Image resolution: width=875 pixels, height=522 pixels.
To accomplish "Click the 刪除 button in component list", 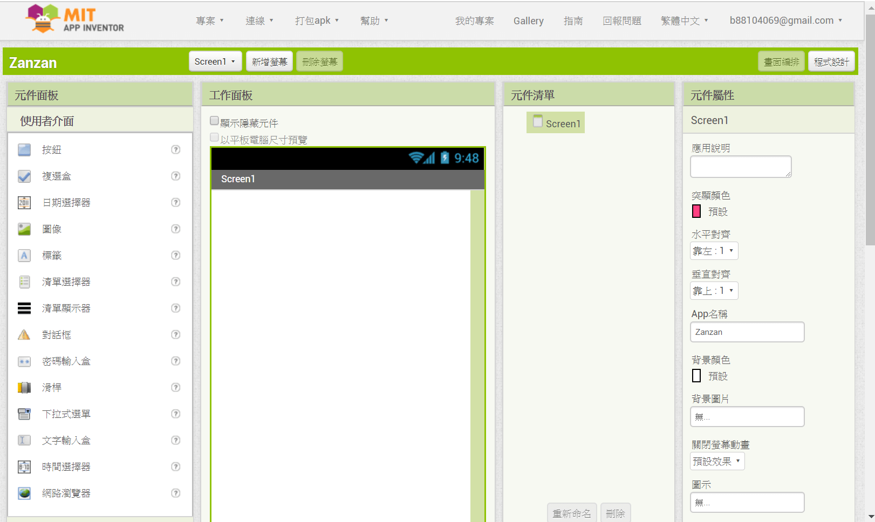I will [x=616, y=513].
